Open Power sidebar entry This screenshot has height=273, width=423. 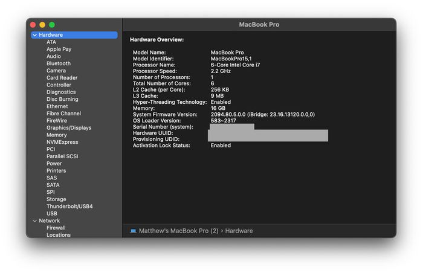tap(54, 164)
